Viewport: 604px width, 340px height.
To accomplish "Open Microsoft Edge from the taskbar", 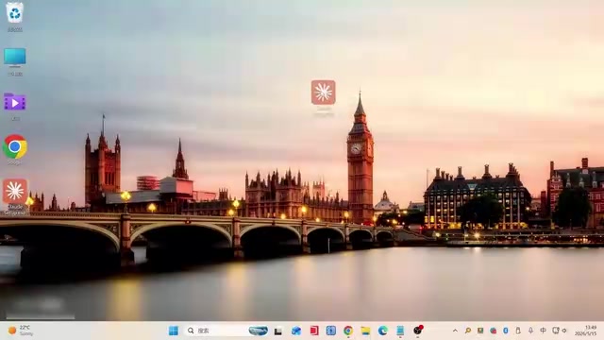I will [x=383, y=331].
